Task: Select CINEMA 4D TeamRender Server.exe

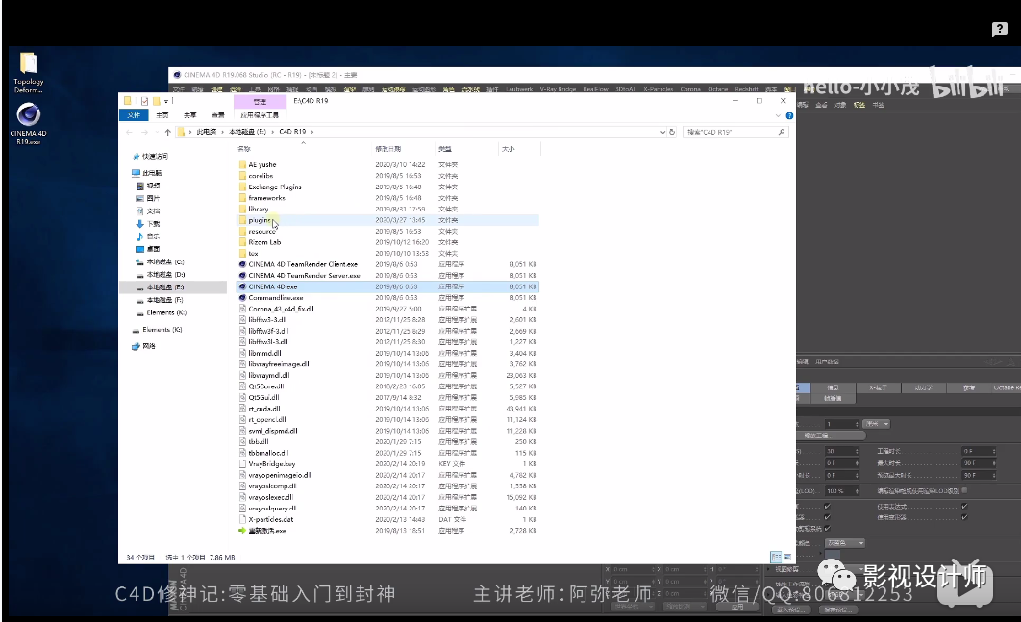Action: pos(386,276)
